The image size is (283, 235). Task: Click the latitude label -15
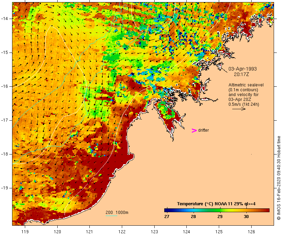coord(4,53)
